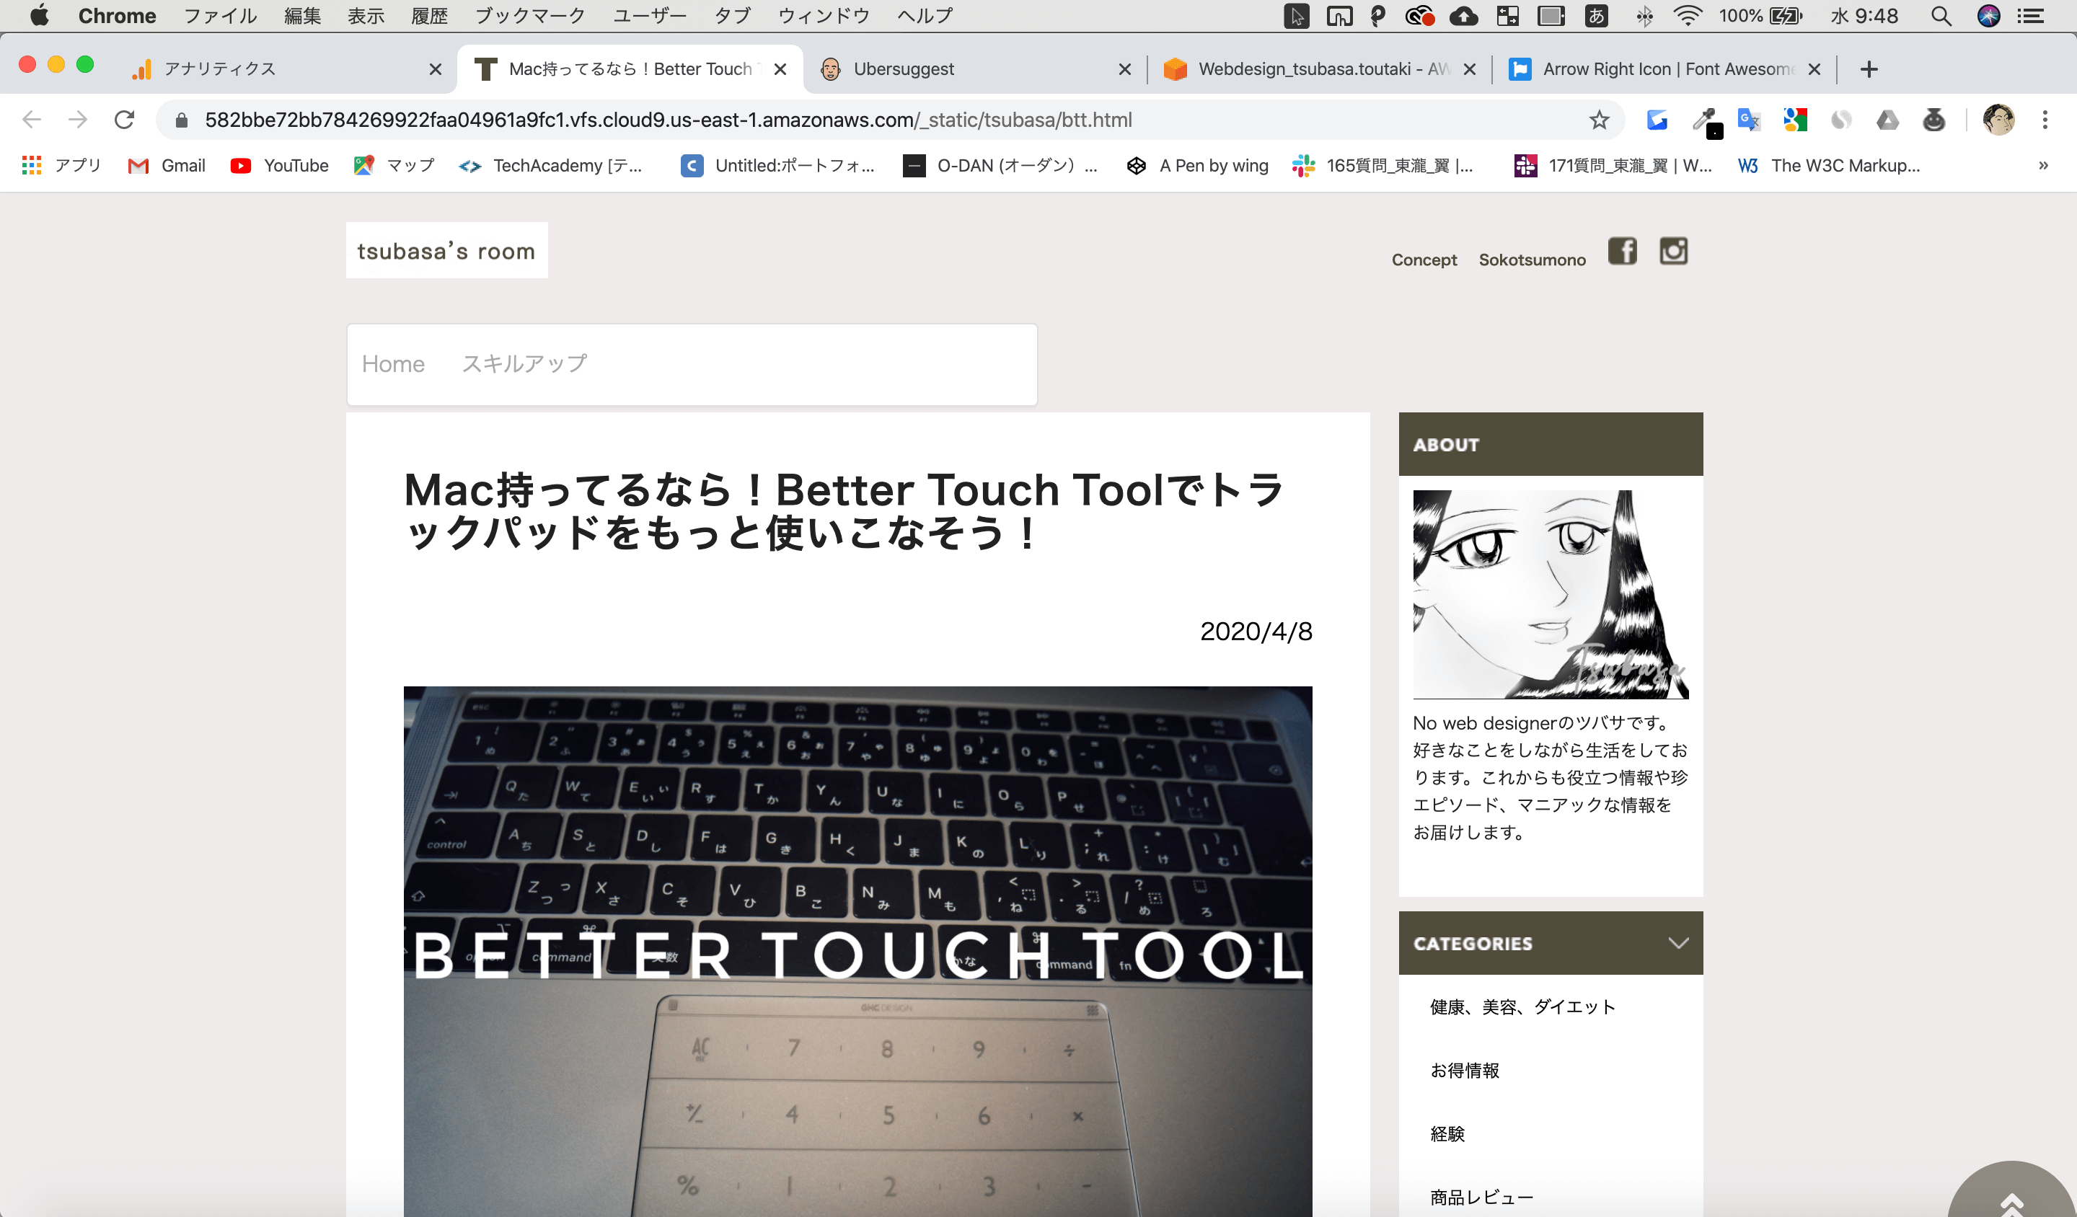
Task: Open Chrome's three-dot menu
Action: pos(2045,120)
